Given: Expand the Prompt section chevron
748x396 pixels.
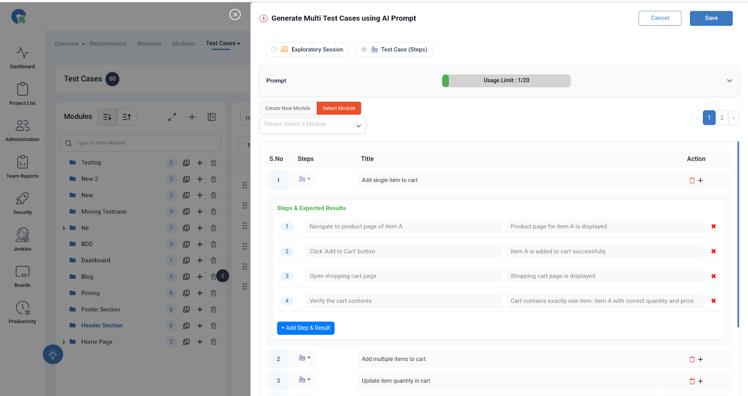Looking at the screenshot, I should [729, 81].
